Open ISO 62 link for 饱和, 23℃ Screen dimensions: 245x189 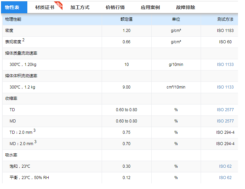click(225, 166)
